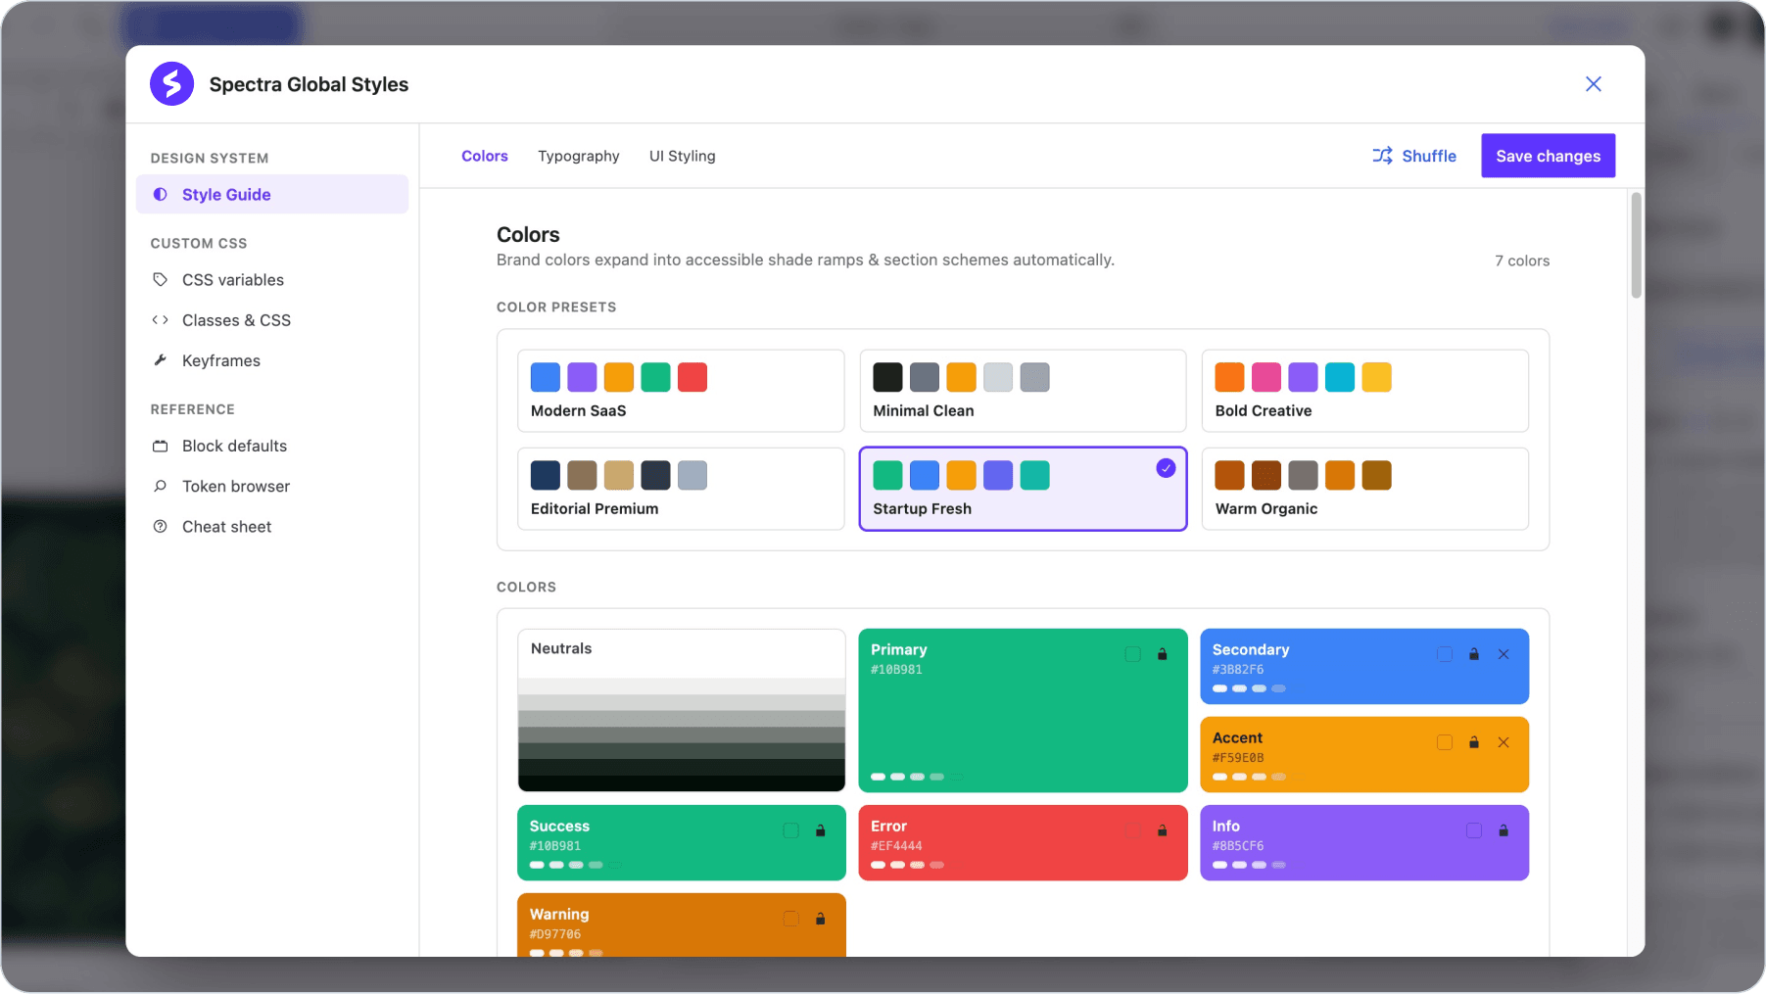Toggle the lock on Error color
This screenshot has width=1766, height=994.
[1163, 830]
